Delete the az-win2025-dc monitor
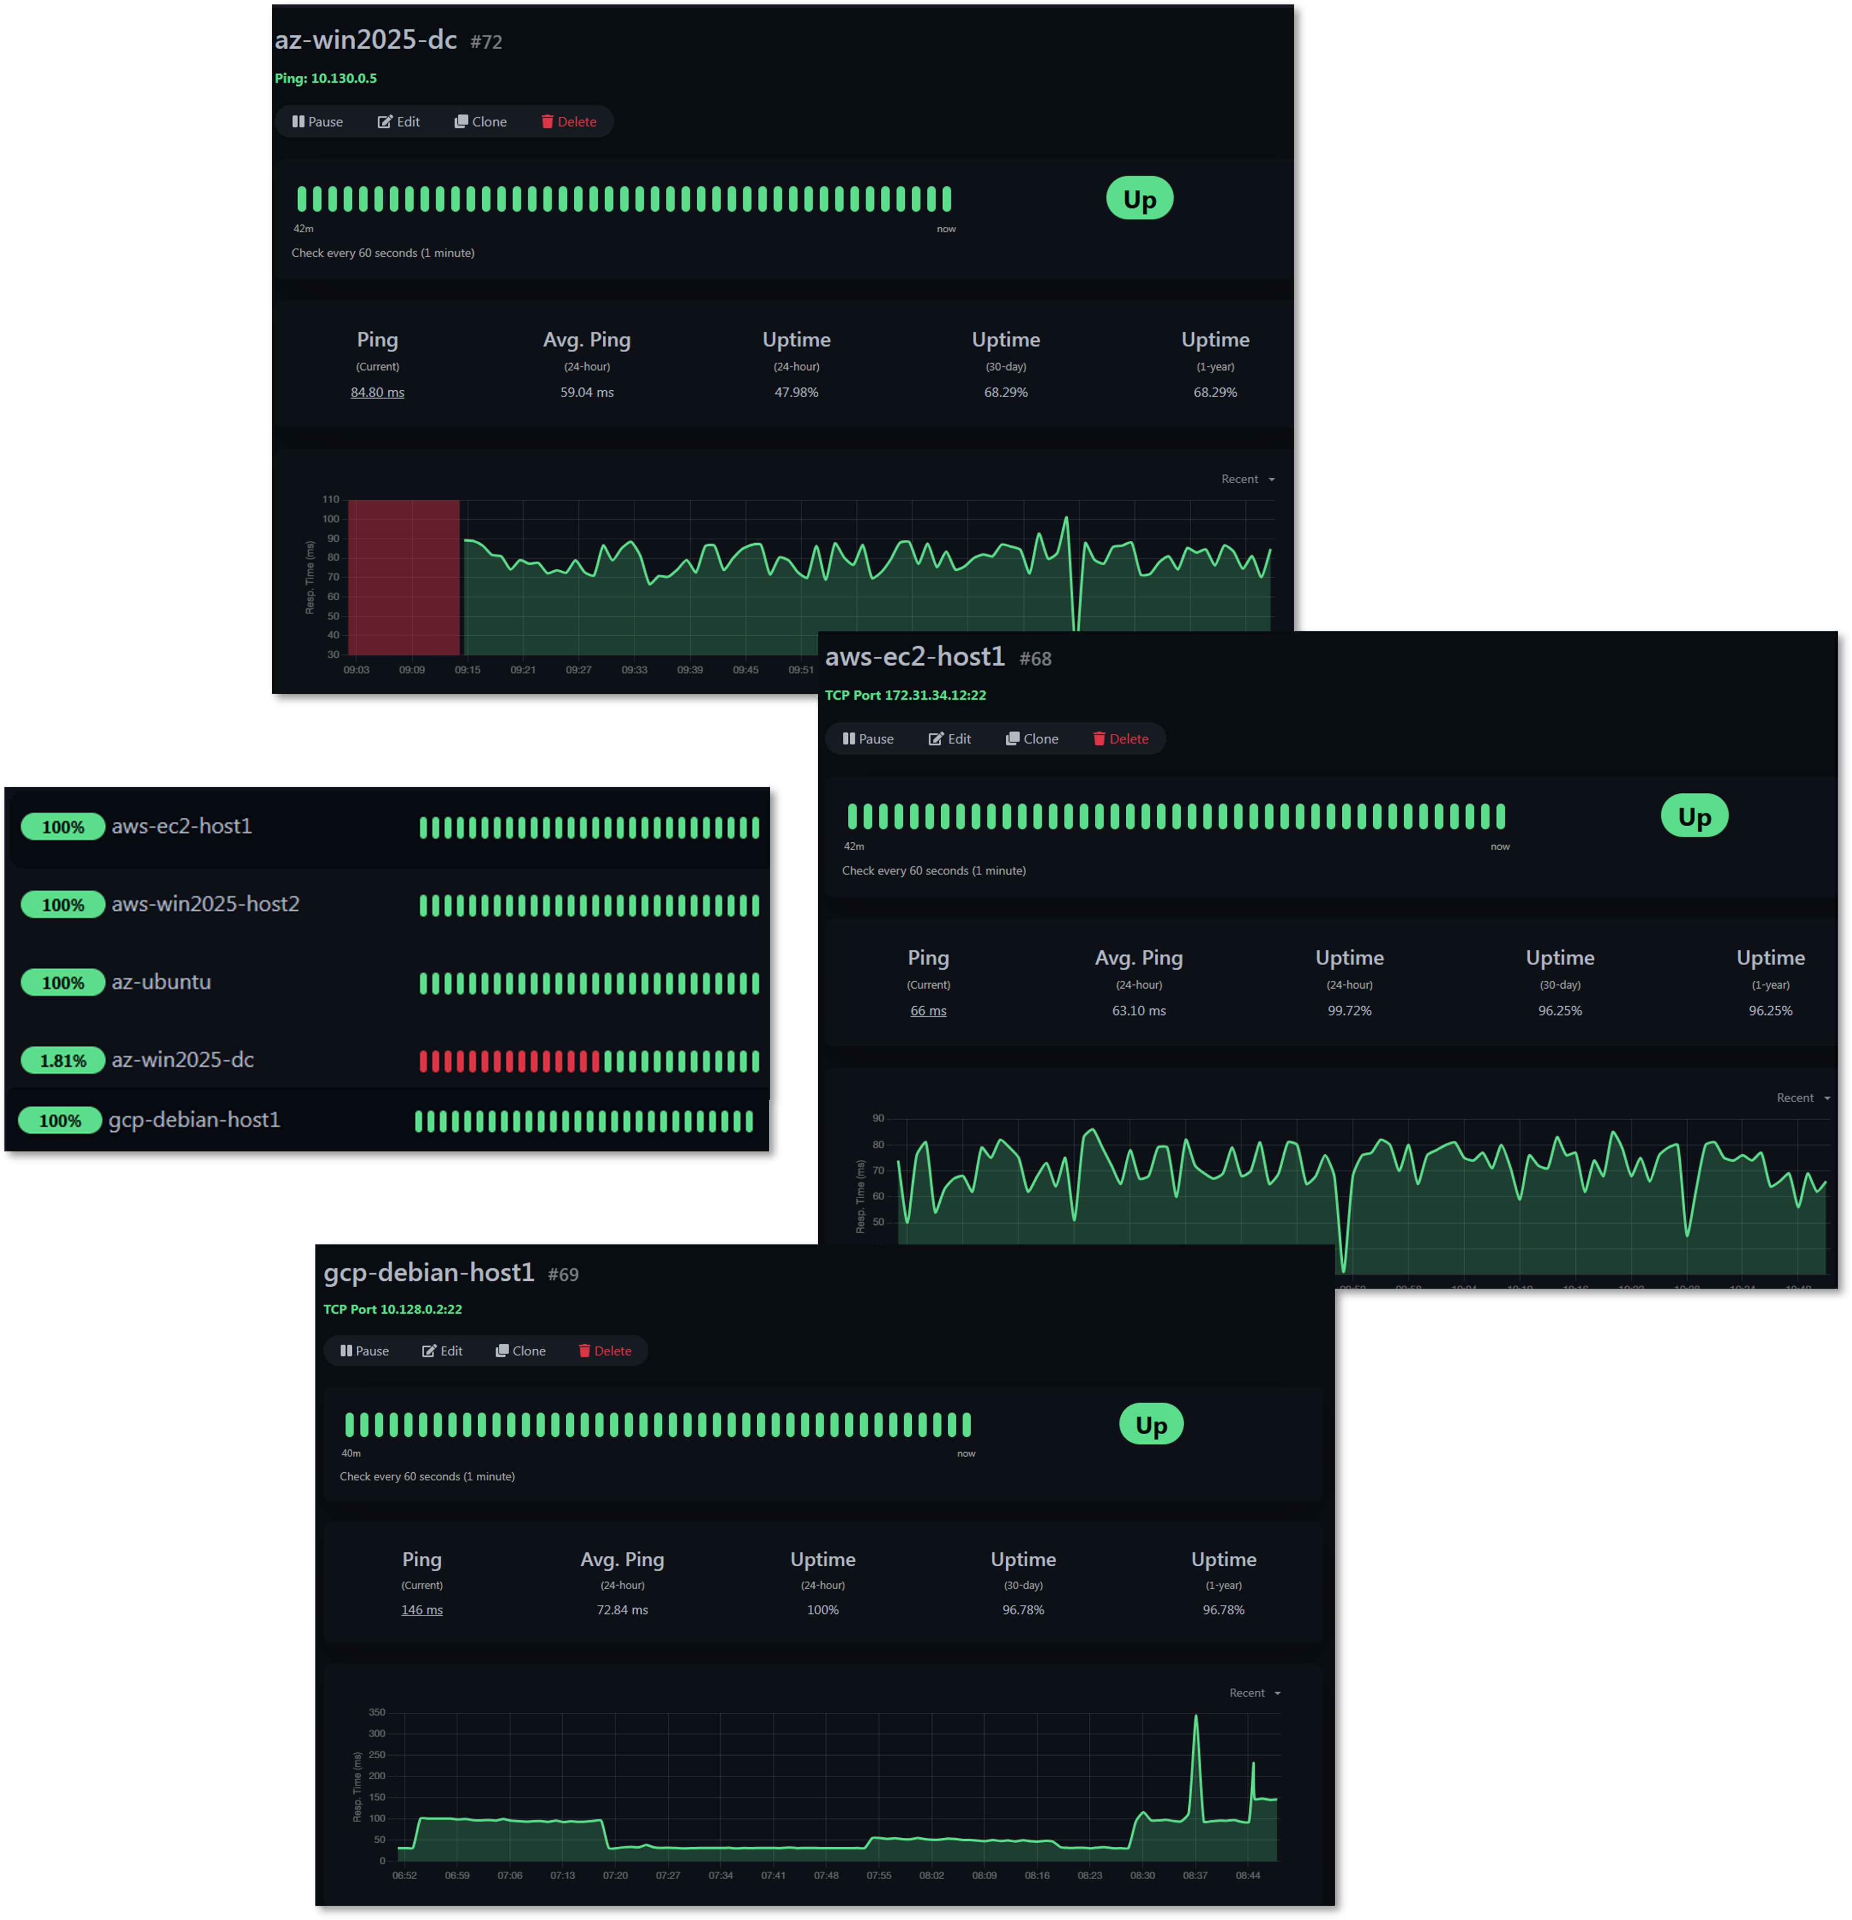 [x=568, y=122]
